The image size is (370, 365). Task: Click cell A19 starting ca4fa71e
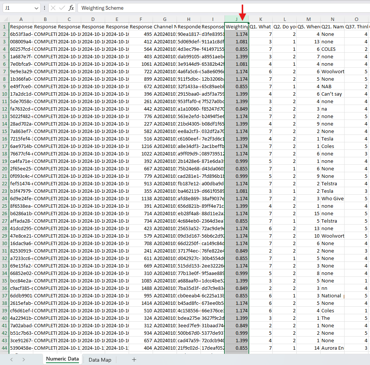point(21,161)
